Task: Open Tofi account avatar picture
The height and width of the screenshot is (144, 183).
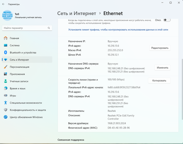Action: tap(7, 15)
